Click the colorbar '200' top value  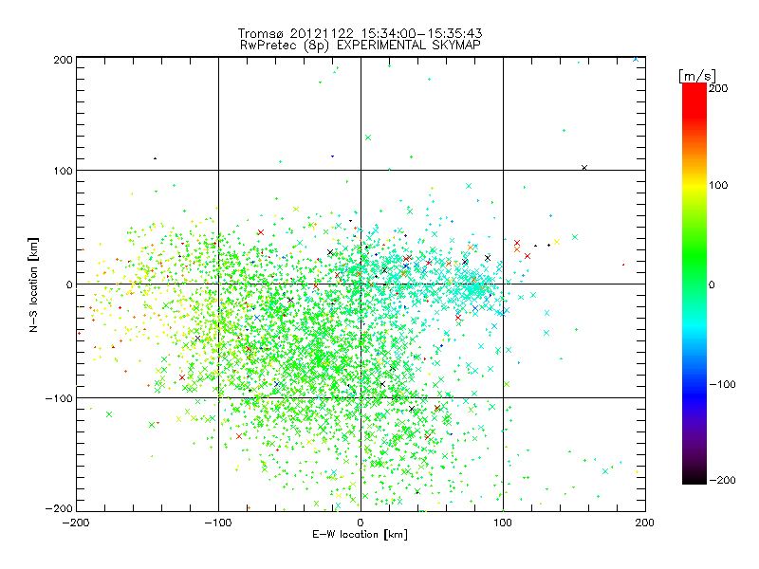pos(718,88)
